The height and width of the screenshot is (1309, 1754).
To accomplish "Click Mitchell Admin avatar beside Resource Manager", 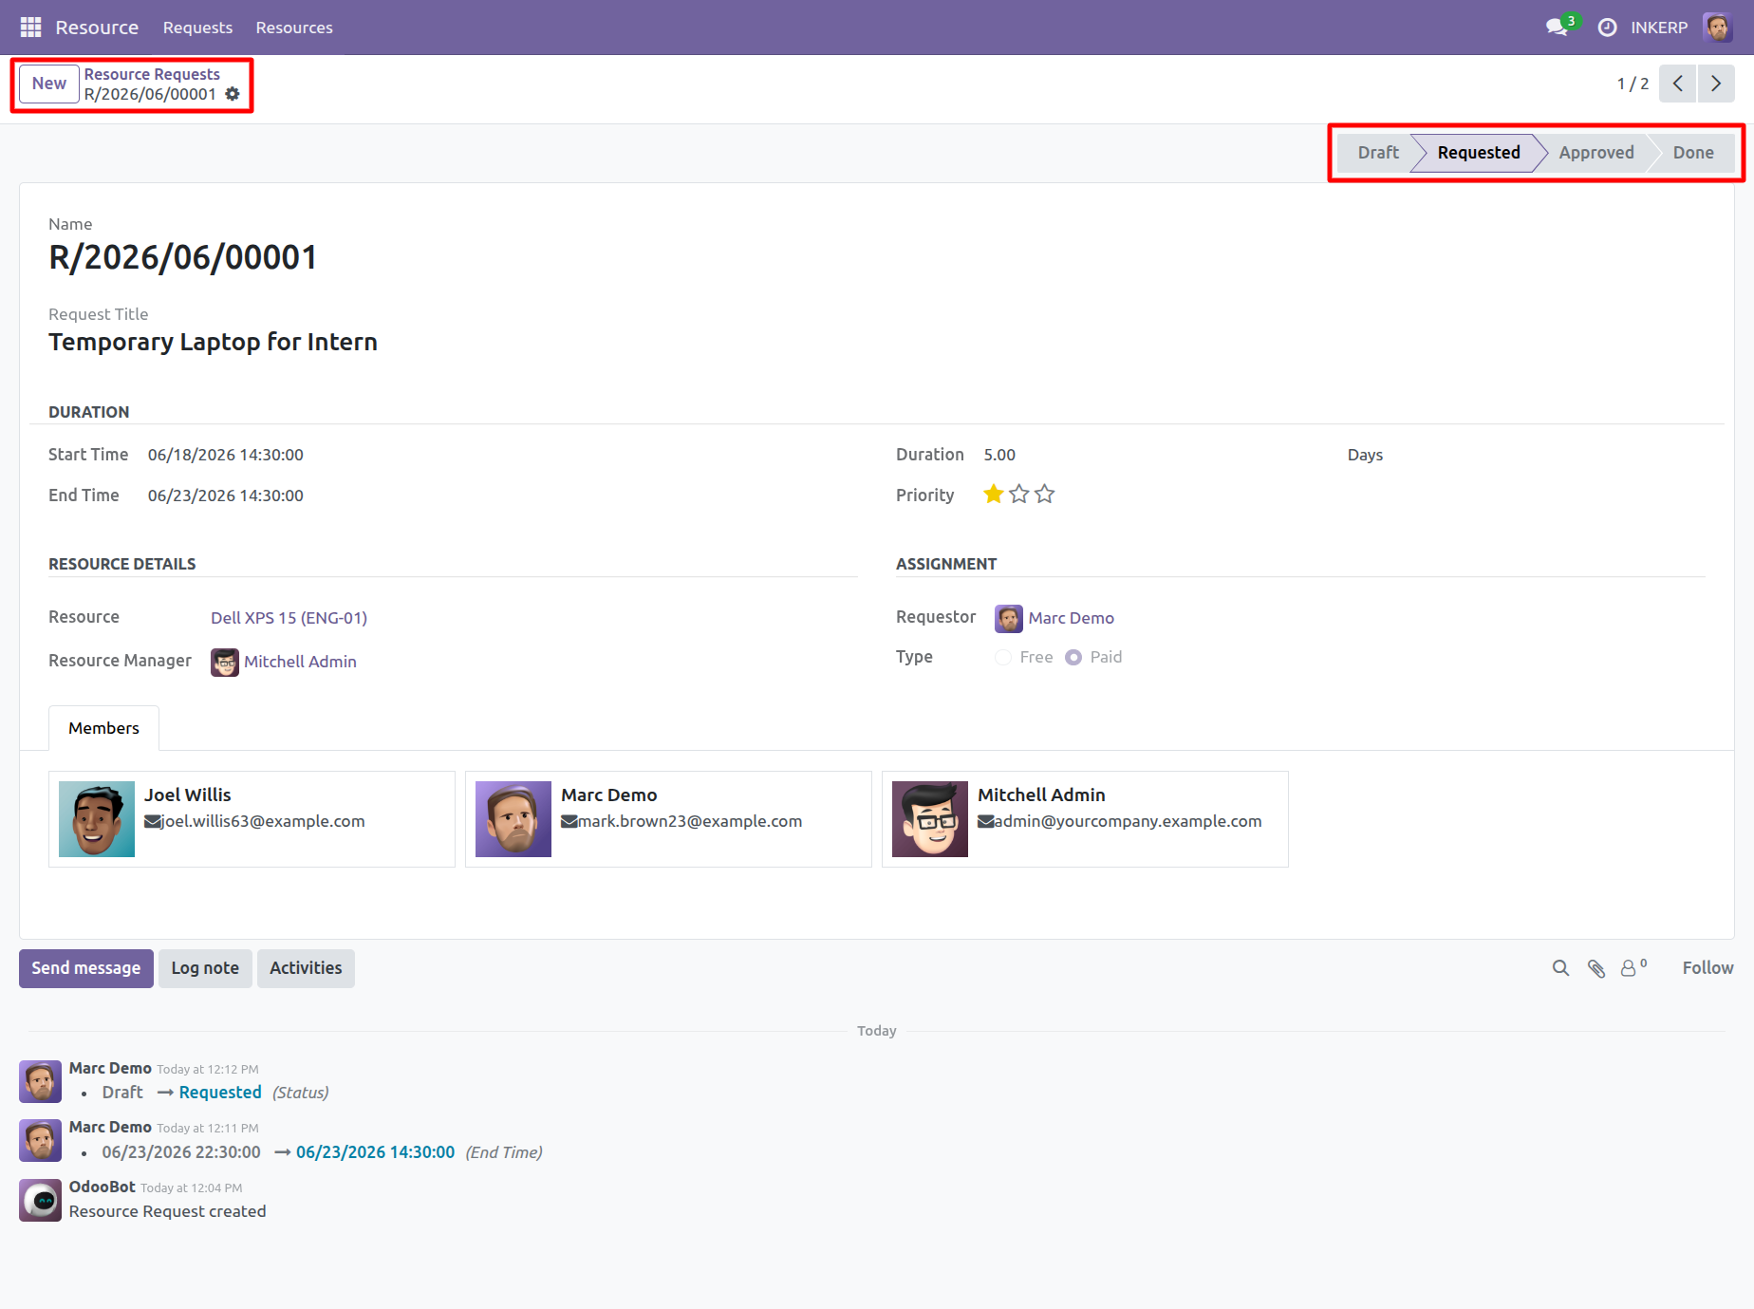I will (225, 663).
